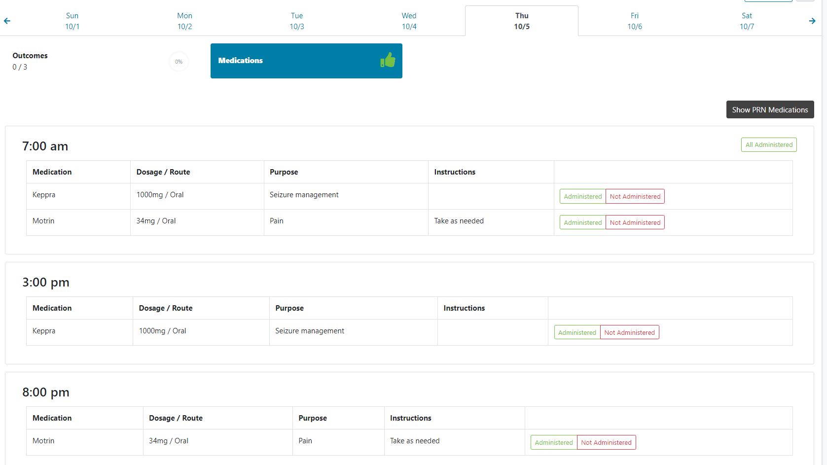Mark 7:00 am Keppra as Administered
827x465 pixels.
click(582, 196)
